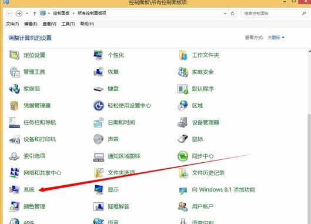311x224 pixels.
Task: Click the up one level arrow
Action: click(x=35, y=14)
